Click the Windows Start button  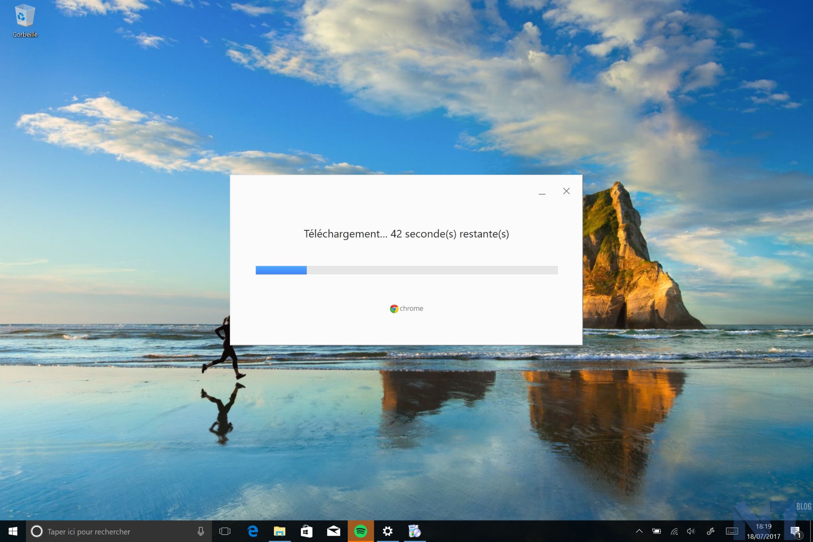pos(13,531)
